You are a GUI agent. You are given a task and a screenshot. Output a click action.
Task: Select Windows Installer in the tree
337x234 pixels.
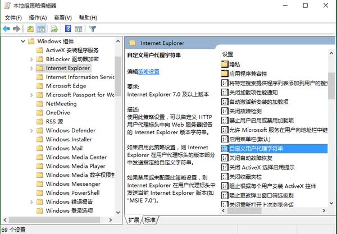coord(69,139)
